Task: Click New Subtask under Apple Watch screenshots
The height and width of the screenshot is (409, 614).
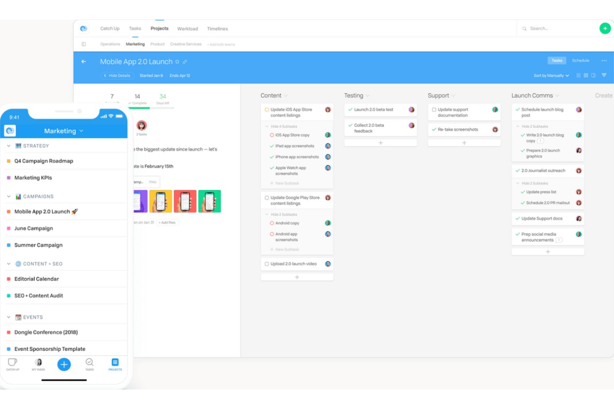Action: [x=284, y=183]
